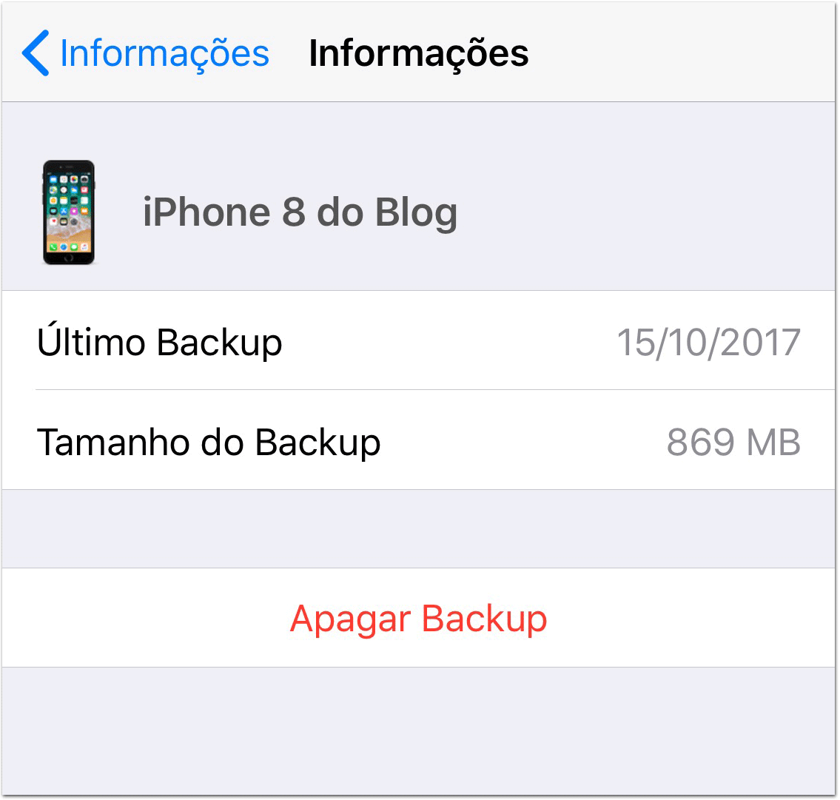Viewport: 840px width, 800px height.
Task: Tap the app icon grid on the iPhone thumbnail
Action: pos(69,202)
